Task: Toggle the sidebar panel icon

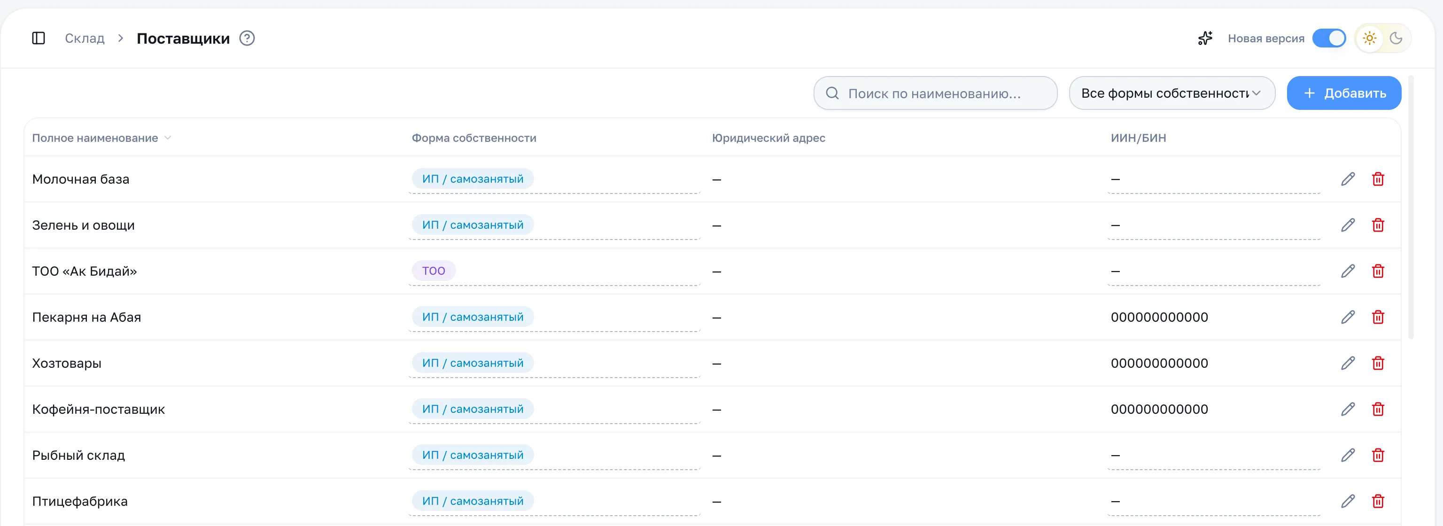Action: pyautogui.click(x=38, y=38)
